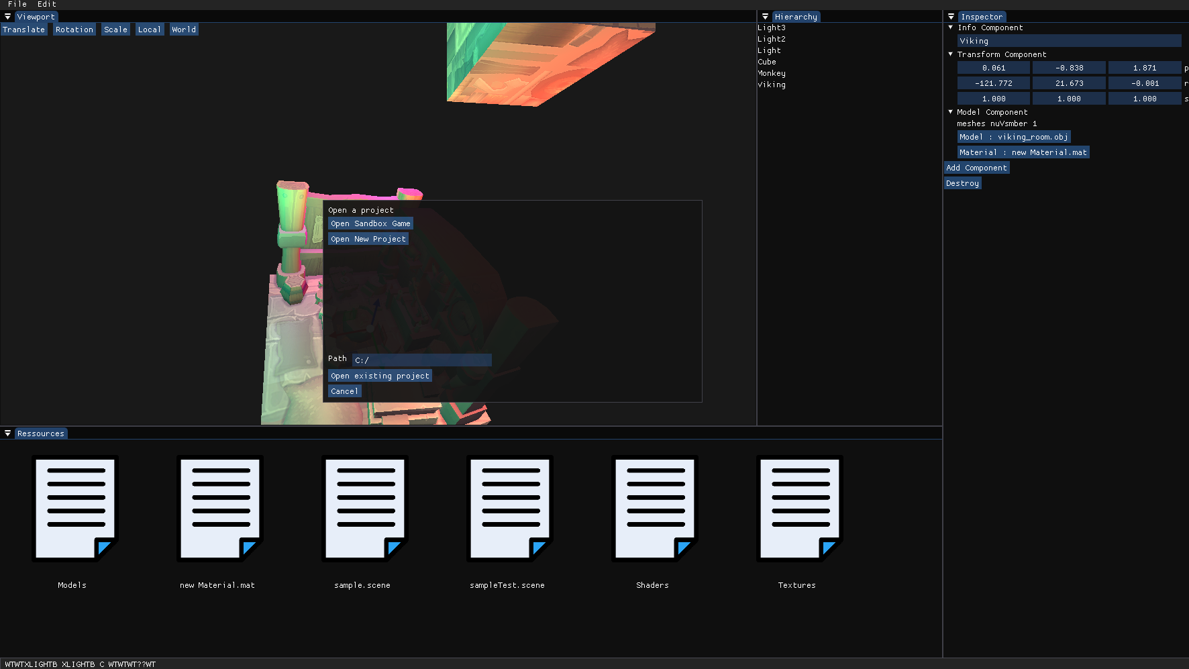Click the Path input field
This screenshot has width=1189, height=669.
422,360
